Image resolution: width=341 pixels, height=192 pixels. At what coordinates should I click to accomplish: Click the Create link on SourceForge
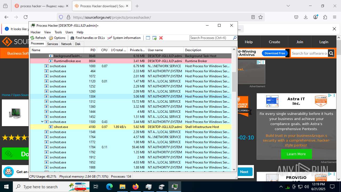tap(274, 42)
